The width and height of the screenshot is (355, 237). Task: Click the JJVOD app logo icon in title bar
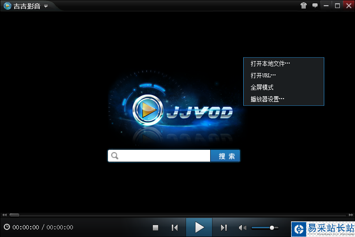[8, 6]
